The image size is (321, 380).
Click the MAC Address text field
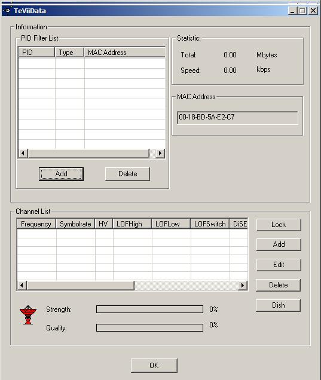237,118
